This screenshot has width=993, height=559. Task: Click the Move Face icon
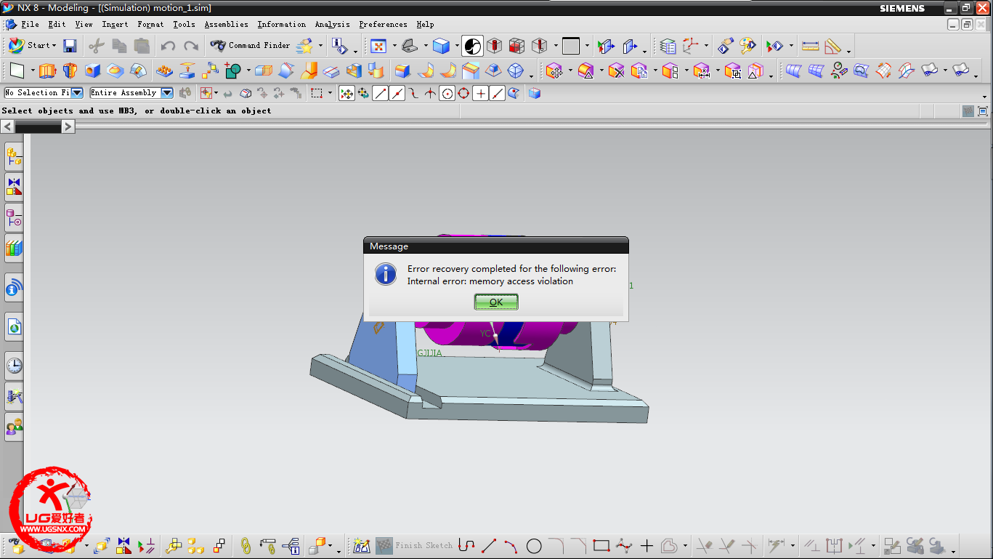click(x=554, y=71)
